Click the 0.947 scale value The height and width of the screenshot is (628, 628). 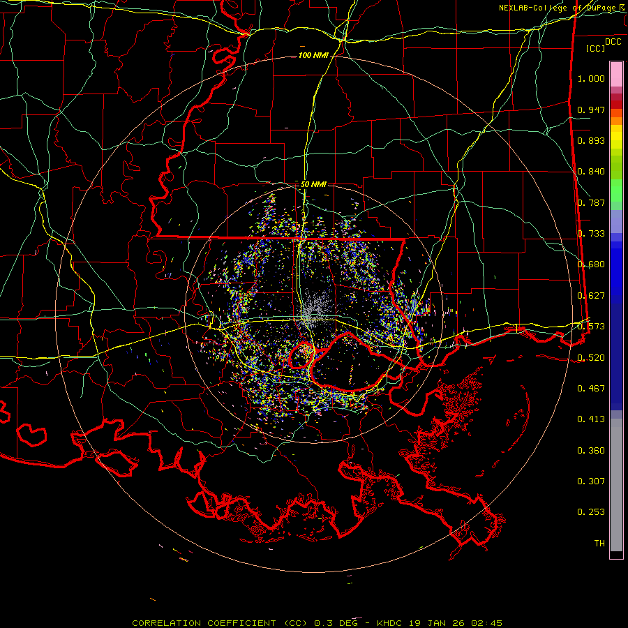[x=591, y=110]
